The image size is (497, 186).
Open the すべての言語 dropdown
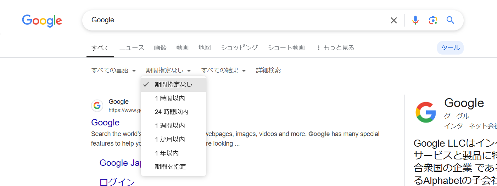(113, 71)
